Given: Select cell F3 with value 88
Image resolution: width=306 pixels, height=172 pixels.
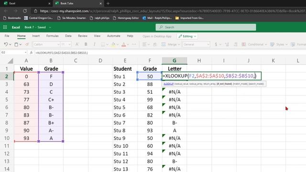Looking at the screenshot, I should pyautogui.click(x=150, y=84).
